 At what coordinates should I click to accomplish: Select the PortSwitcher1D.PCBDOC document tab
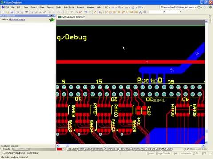coord(71,17)
